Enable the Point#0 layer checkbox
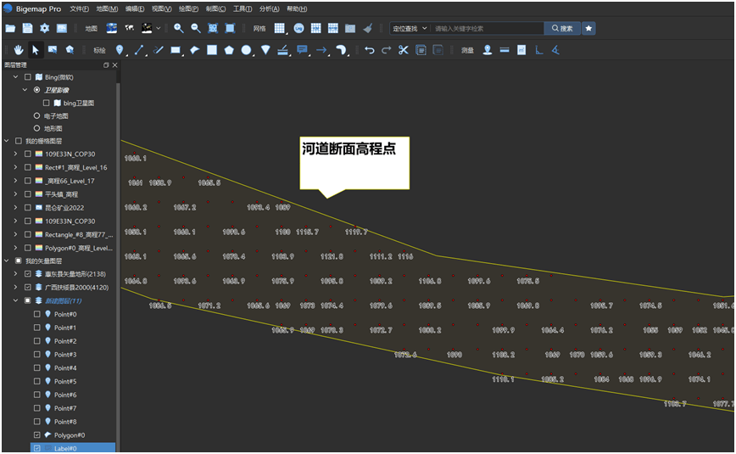 [x=37, y=314]
